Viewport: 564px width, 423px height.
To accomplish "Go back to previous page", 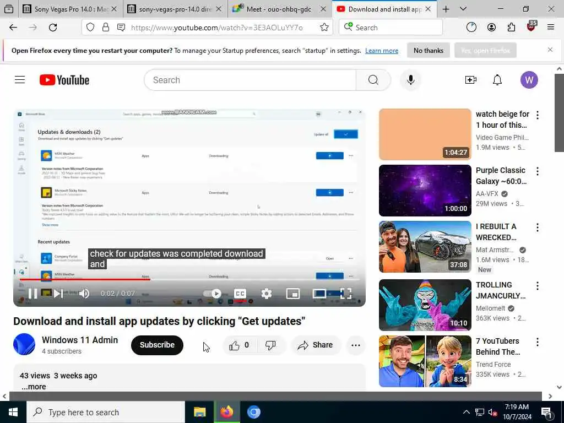I will 13,28.
